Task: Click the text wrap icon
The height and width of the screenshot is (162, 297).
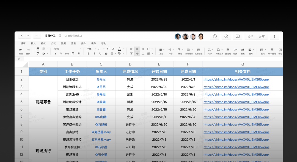Action: click(149, 49)
